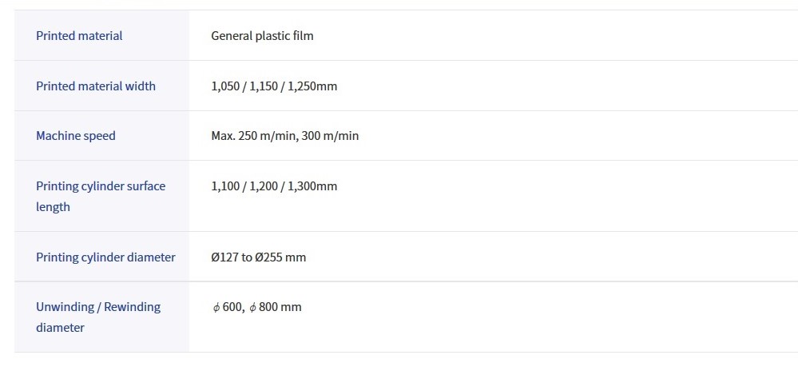Select the 1,100 / 1,200 / 1,300mm value
This screenshot has width=798, height=367.
point(274,185)
